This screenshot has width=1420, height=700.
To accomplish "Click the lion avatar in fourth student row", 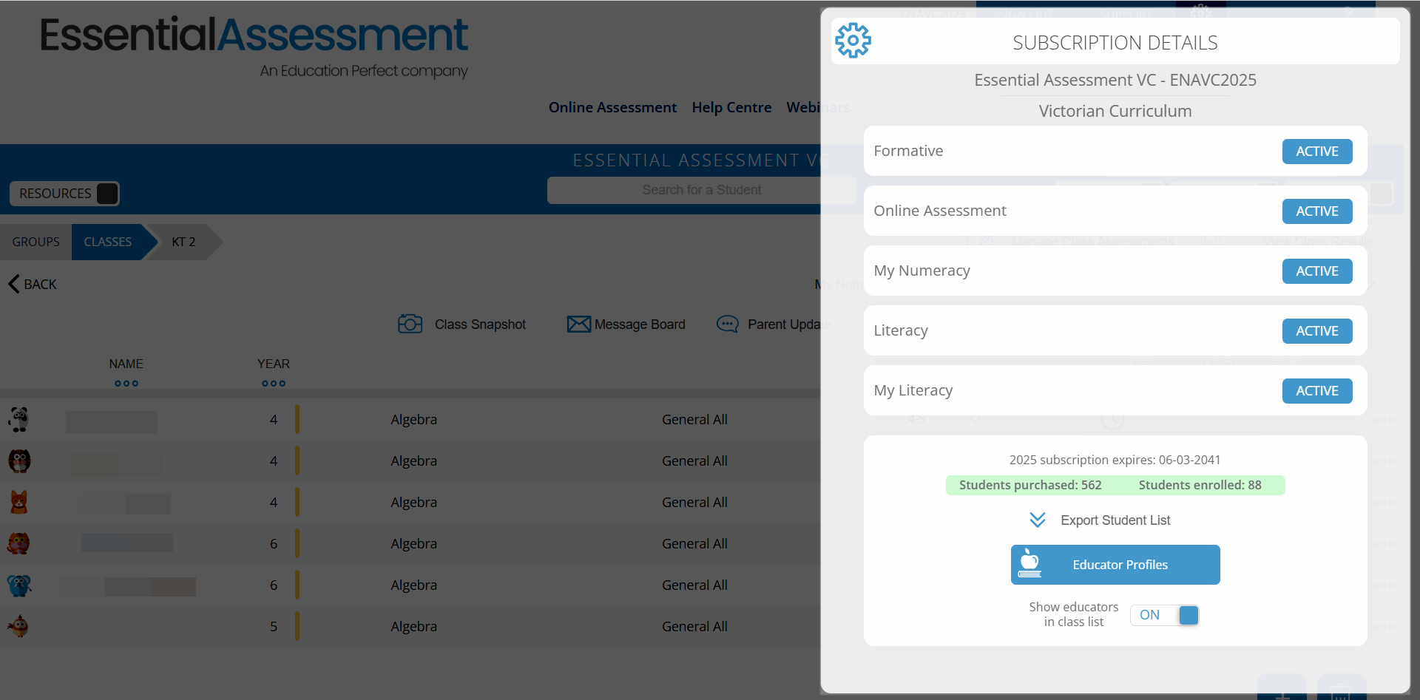I will pyautogui.click(x=18, y=543).
